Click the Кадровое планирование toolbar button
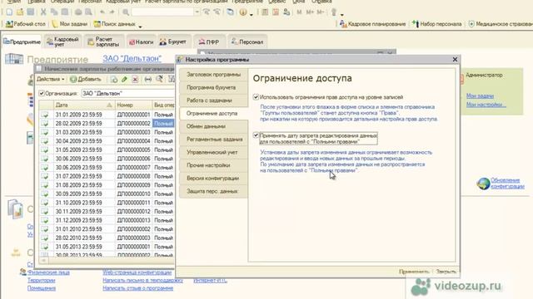The image size is (533, 299). [x=372, y=24]
